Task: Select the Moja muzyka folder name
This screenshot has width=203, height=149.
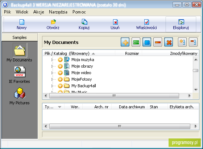Action: click(x=83, y=60)
